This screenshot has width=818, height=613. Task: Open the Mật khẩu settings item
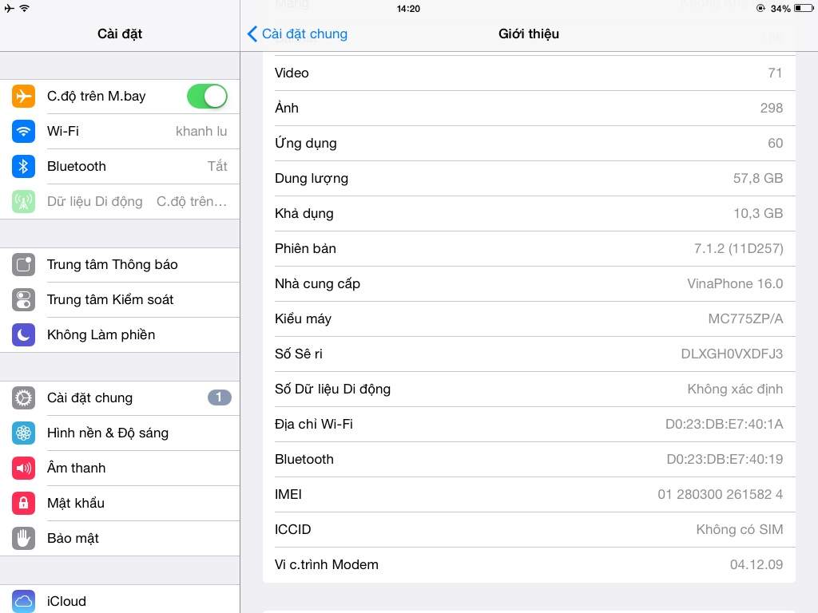pos(120,503)
